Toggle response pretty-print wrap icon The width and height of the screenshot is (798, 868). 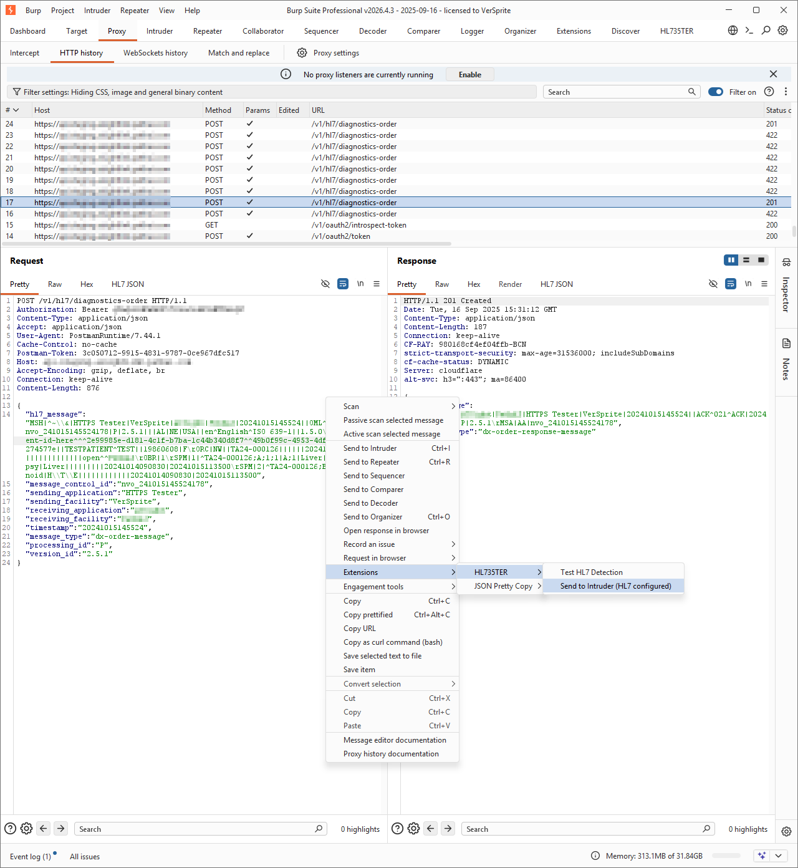pos(731,284)
